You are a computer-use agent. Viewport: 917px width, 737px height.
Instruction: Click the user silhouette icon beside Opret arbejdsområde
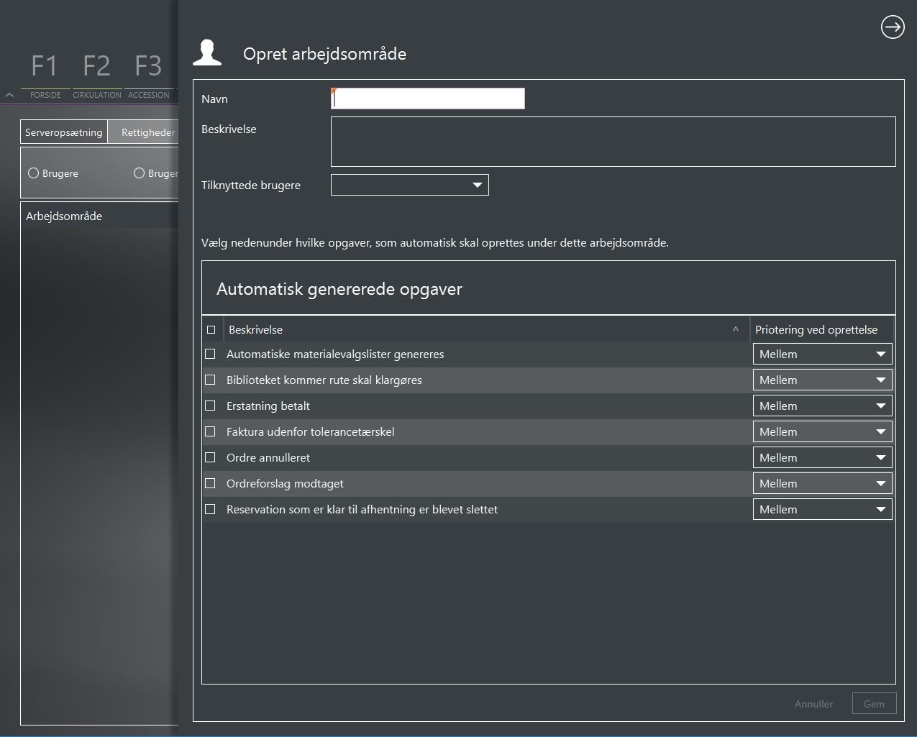click(x=207, y=53)
